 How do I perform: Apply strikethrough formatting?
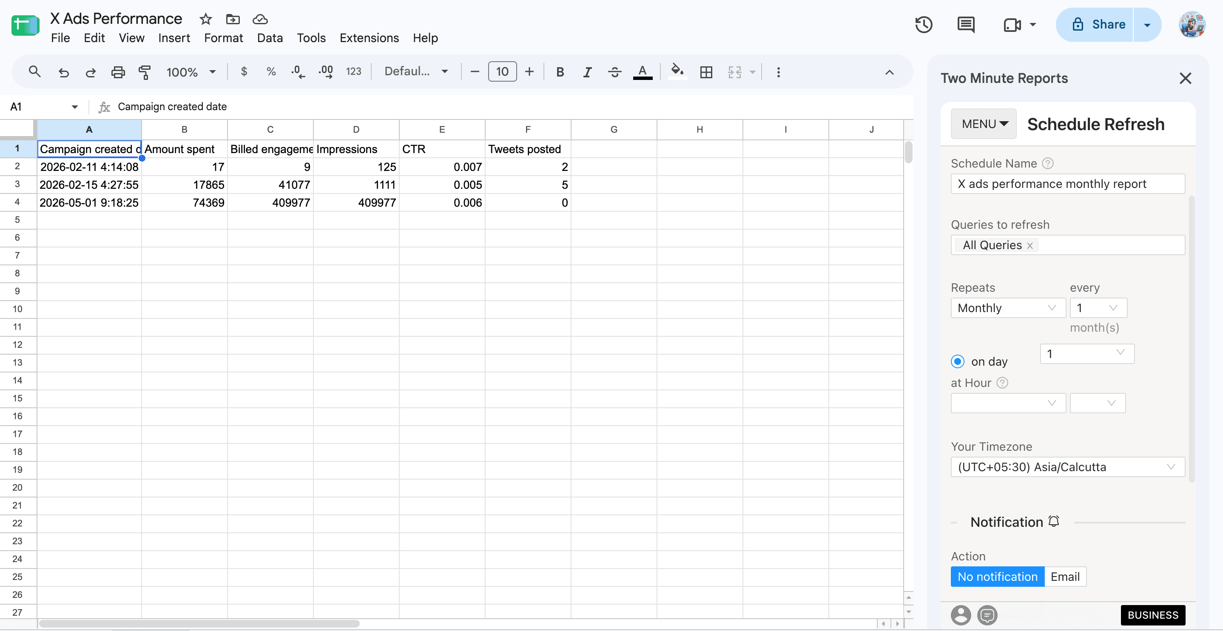coord(615,72)
